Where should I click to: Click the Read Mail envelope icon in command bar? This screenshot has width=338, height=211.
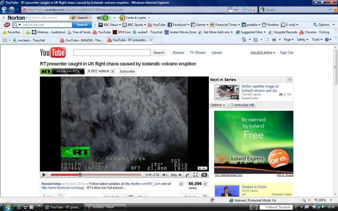[x=267, y=40]
